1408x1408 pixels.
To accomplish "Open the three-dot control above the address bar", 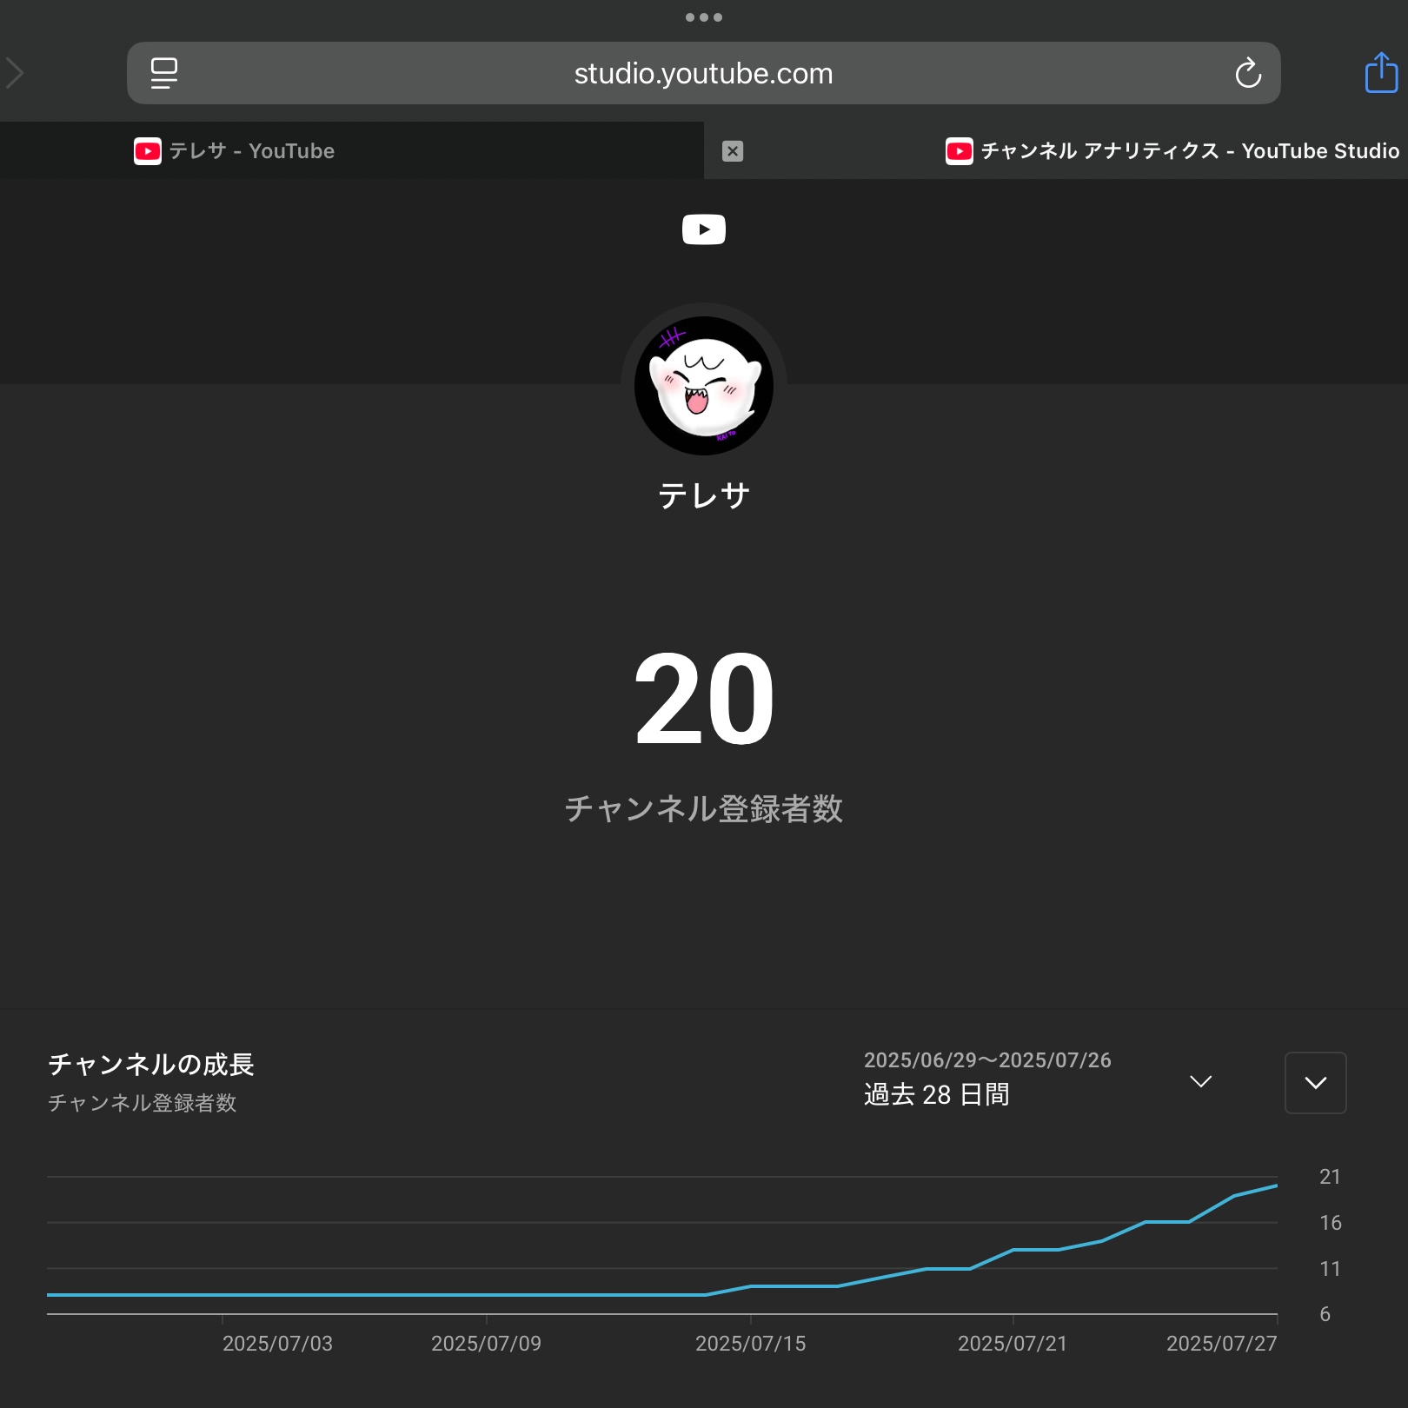I will (704, 16).
